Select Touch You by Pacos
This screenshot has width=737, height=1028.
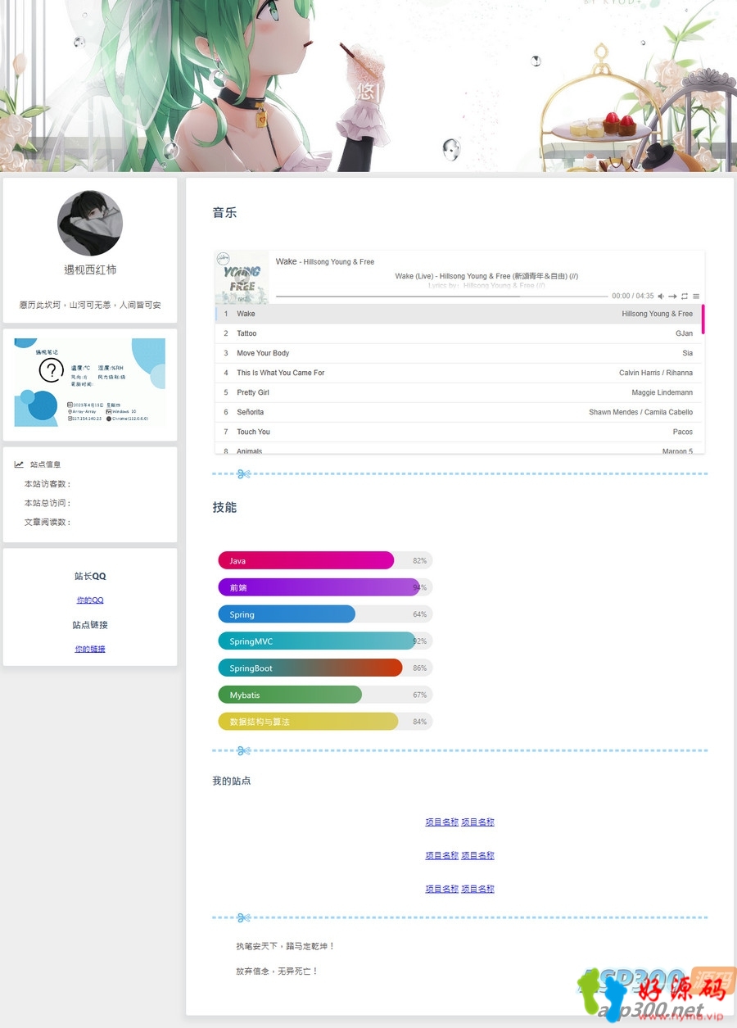459,432
